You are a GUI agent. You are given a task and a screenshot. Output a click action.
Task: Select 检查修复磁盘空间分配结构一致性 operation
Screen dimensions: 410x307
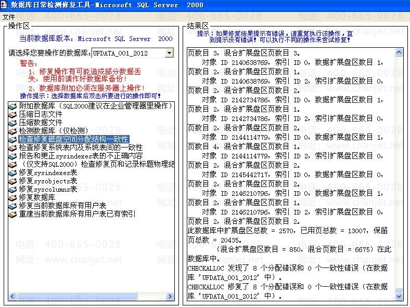(x=74, y=139)
